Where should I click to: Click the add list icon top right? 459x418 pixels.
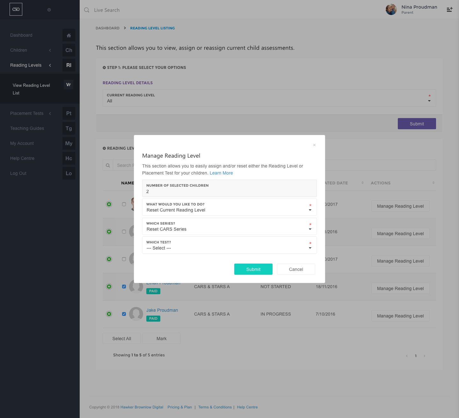pyautogui.click(x=449, y=10)
